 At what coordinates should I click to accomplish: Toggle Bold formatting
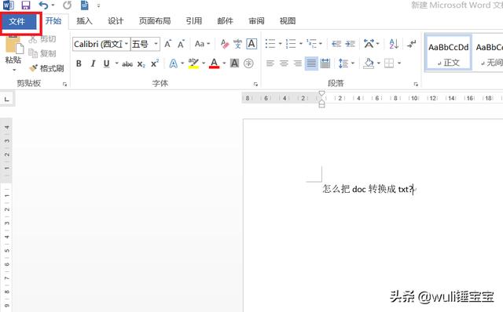(79, 63)
